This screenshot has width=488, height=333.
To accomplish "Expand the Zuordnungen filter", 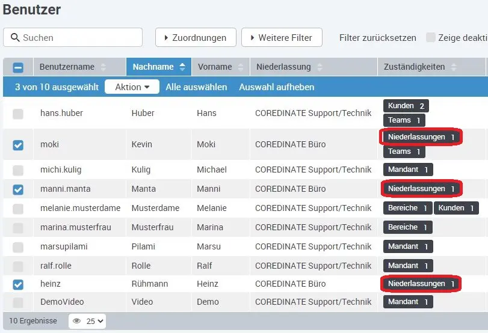I will pyautogui.click(x=194, y=37).
